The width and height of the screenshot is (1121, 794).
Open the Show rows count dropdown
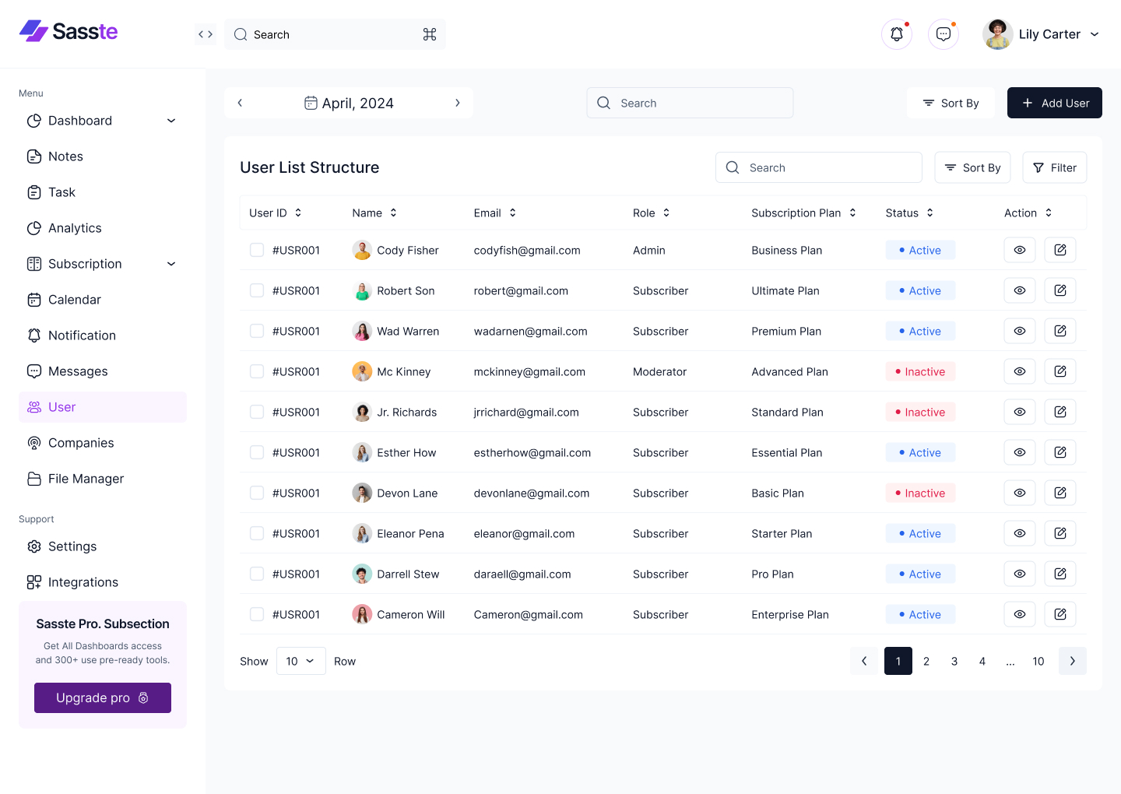(300, 661)
